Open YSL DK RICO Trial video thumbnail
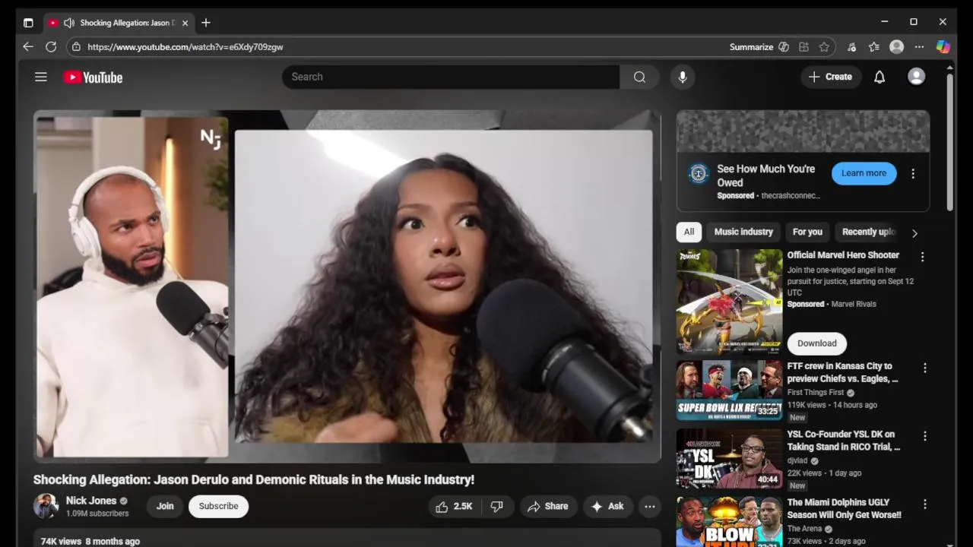 730,458
